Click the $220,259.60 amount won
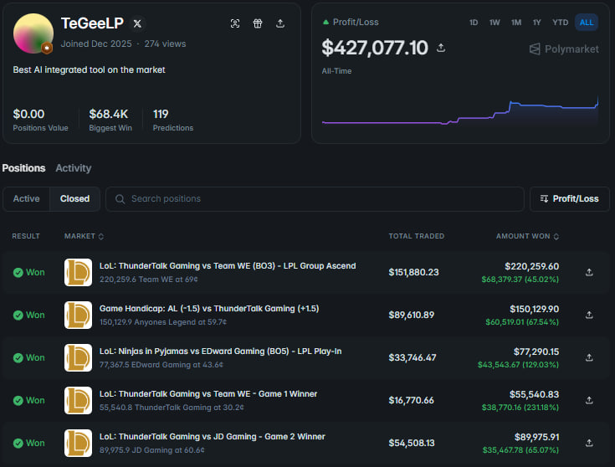The image size is (615, 467). click(531, 266)
